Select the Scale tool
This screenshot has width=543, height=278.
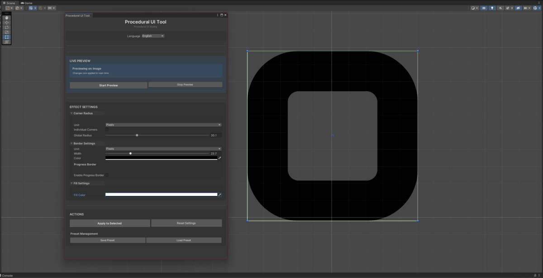[x=7, y=32]
